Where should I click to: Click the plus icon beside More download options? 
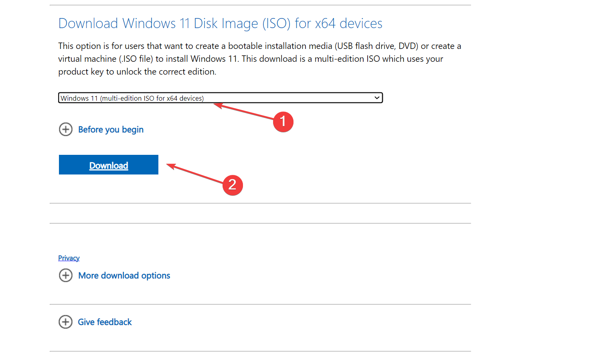(66, 276)
